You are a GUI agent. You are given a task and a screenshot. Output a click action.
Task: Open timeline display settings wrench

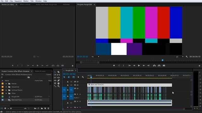(x=83, y=77)
